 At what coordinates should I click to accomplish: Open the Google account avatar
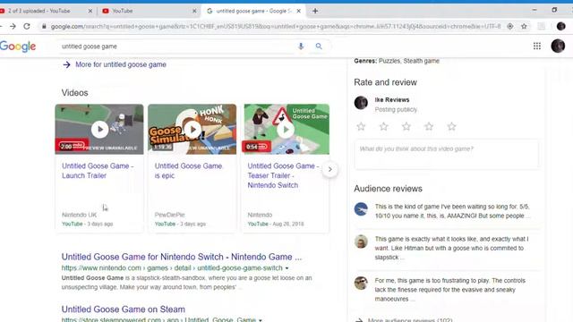pos(558,46)
